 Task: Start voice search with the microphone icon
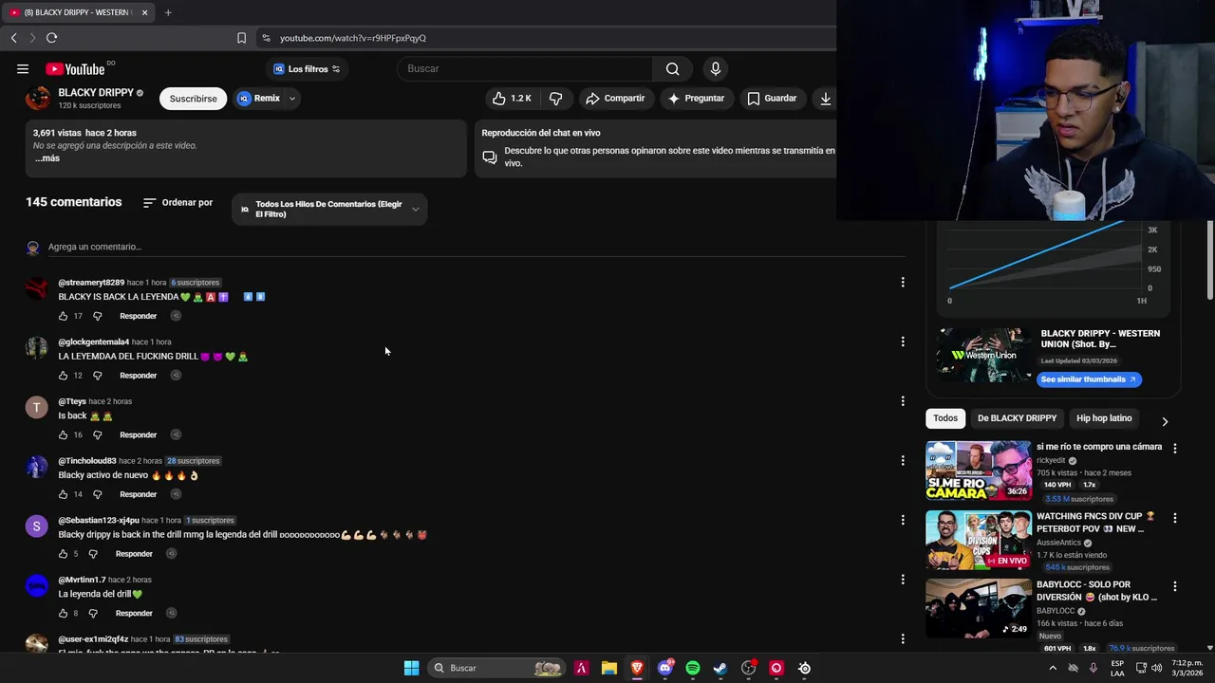click(716, 68)
